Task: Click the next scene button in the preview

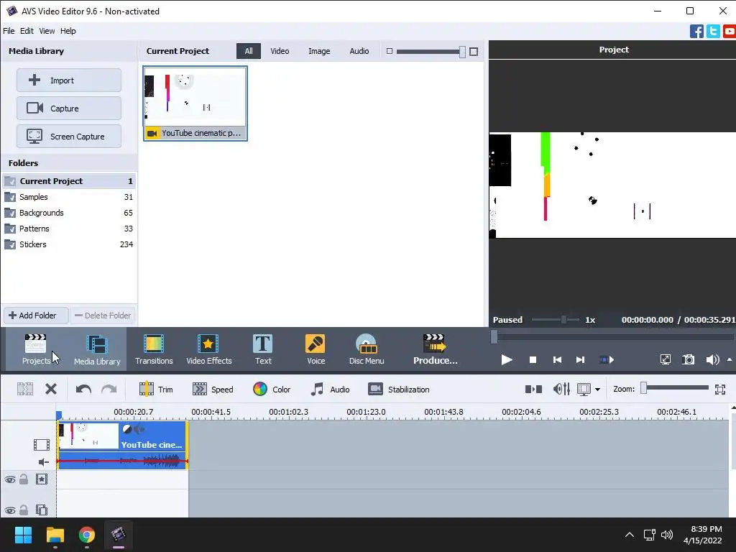Action: click(x=607, y=360)
